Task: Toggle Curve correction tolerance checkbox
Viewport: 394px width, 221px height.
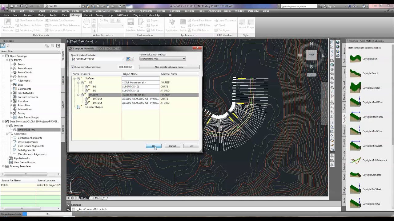Action: (73, 67)
